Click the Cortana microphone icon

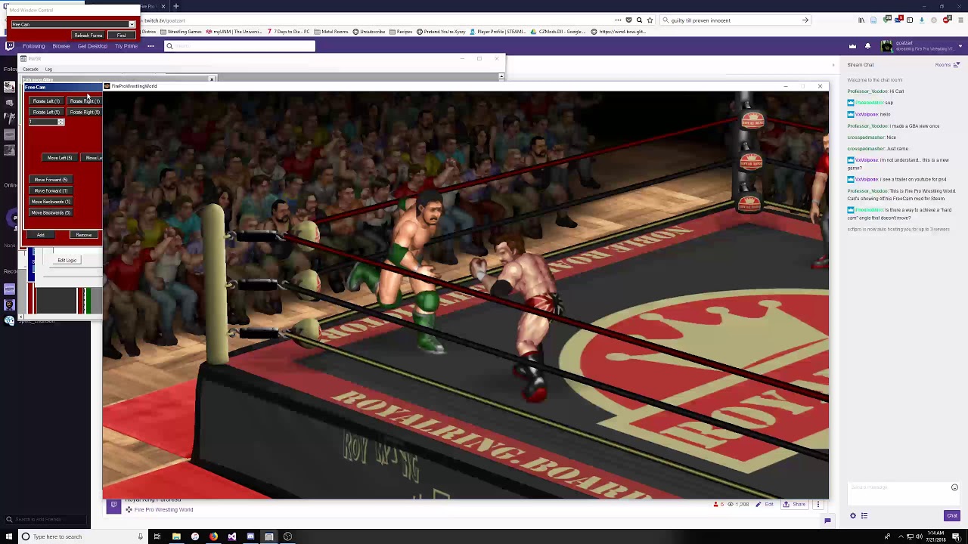(x=140, y=536)
